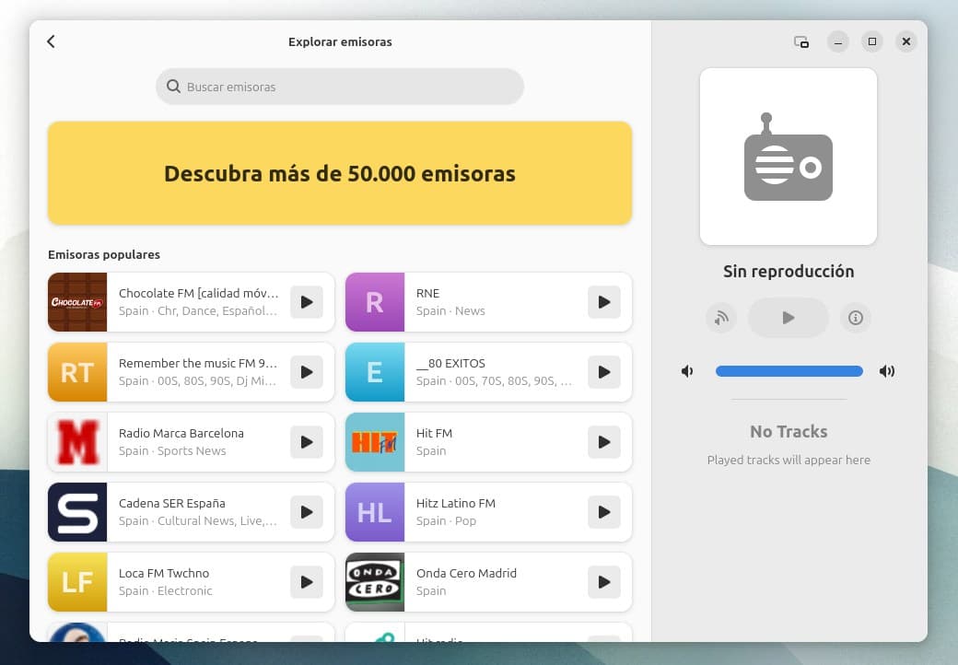Screen dimensions: 958x665
Task: Maximize the radio application window
Action: pyautogui.click(x=872, y=41)
